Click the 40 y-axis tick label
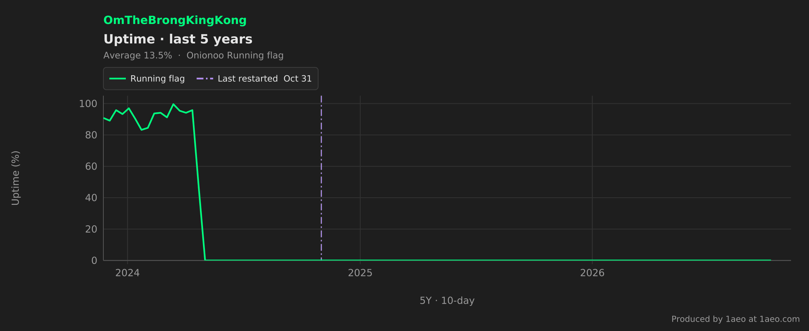Viewport: 809px width, 331px height. click(91, 198)
